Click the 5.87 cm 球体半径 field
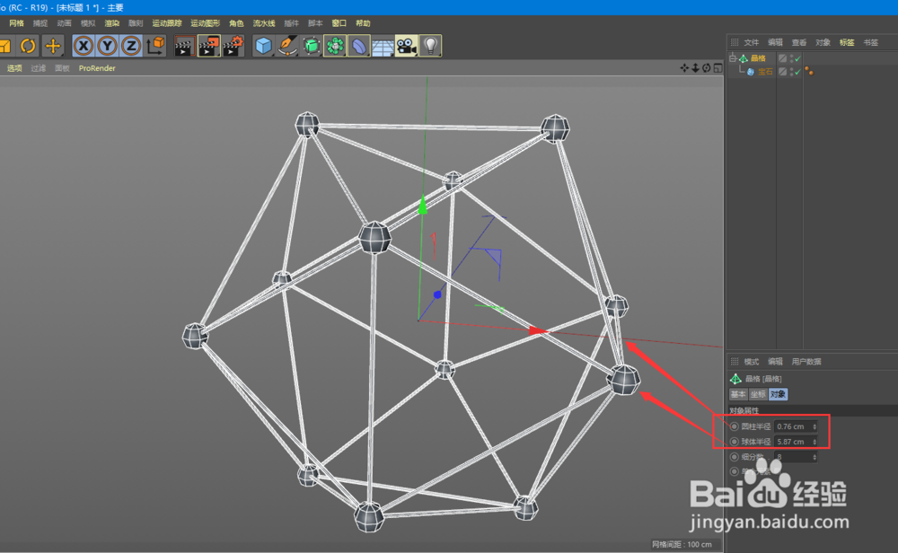Screen dimensions: 898x553 coord(796,442)
